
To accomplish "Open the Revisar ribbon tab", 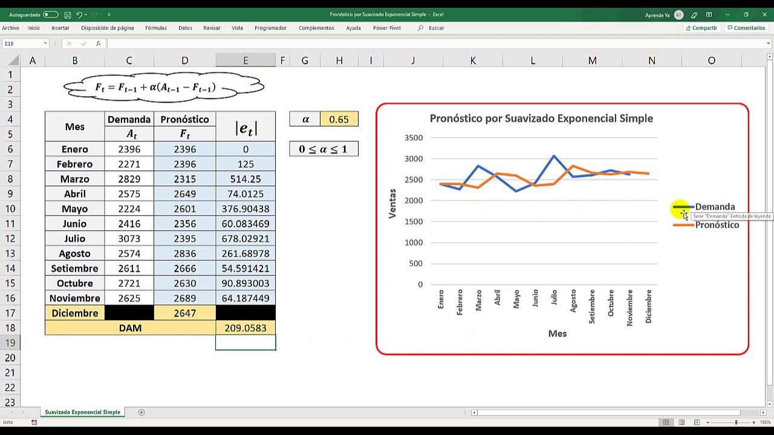I will tap(212, 28).
